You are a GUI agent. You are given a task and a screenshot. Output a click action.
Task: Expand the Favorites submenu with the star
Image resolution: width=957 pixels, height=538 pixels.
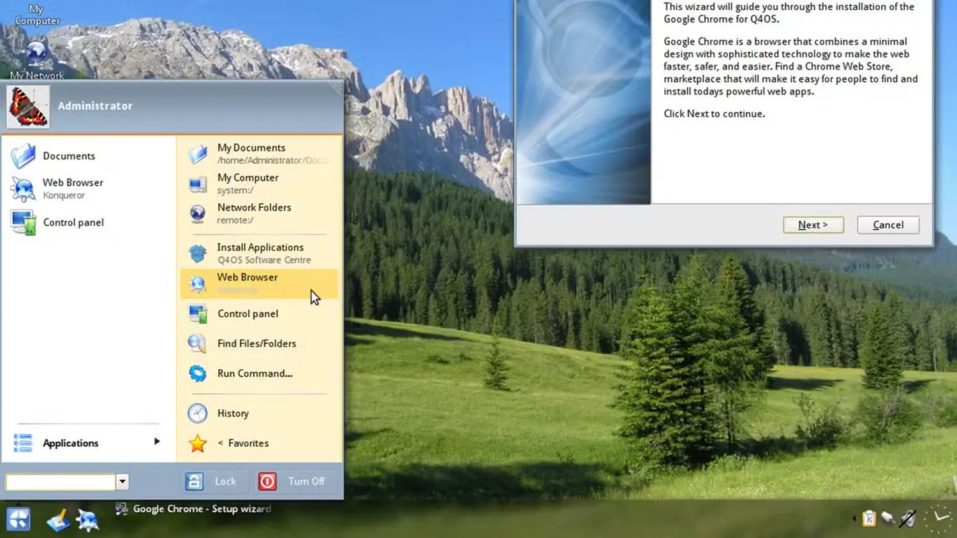tap(258, 444)
